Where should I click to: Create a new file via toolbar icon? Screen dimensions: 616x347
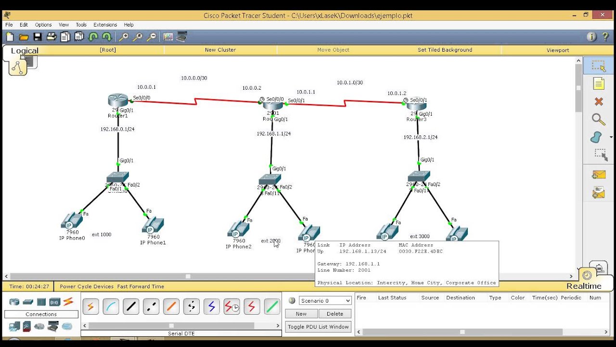pyautogui.click(x=10, y=37)
